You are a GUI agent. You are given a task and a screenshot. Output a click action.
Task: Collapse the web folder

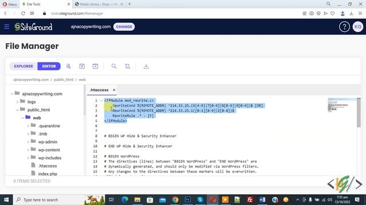point(23,118)
